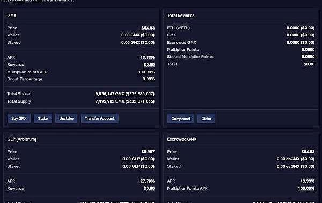322x203 pixels.
Task: Click Total Staked 6,956,142 GMX value
Action: (x=125, y=94)
